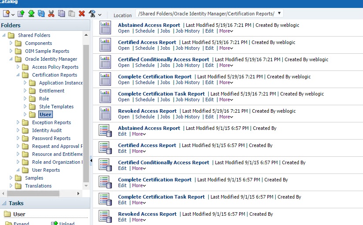Open the first Abstained Access Report
The height and width of the screenshot is (225, 363).
(124, 31)
